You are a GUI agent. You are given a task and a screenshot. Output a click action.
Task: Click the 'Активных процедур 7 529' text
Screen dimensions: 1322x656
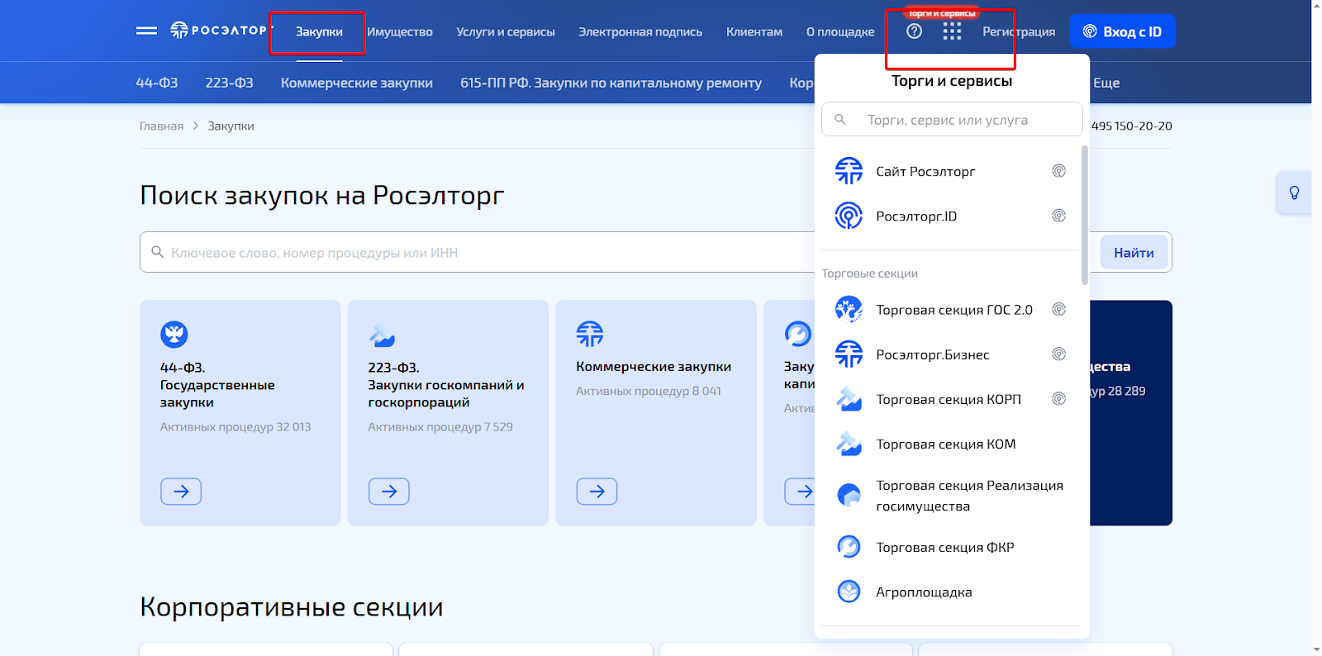click(440, 427)
